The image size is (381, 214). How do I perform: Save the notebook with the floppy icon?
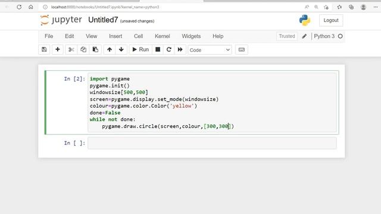44,49
